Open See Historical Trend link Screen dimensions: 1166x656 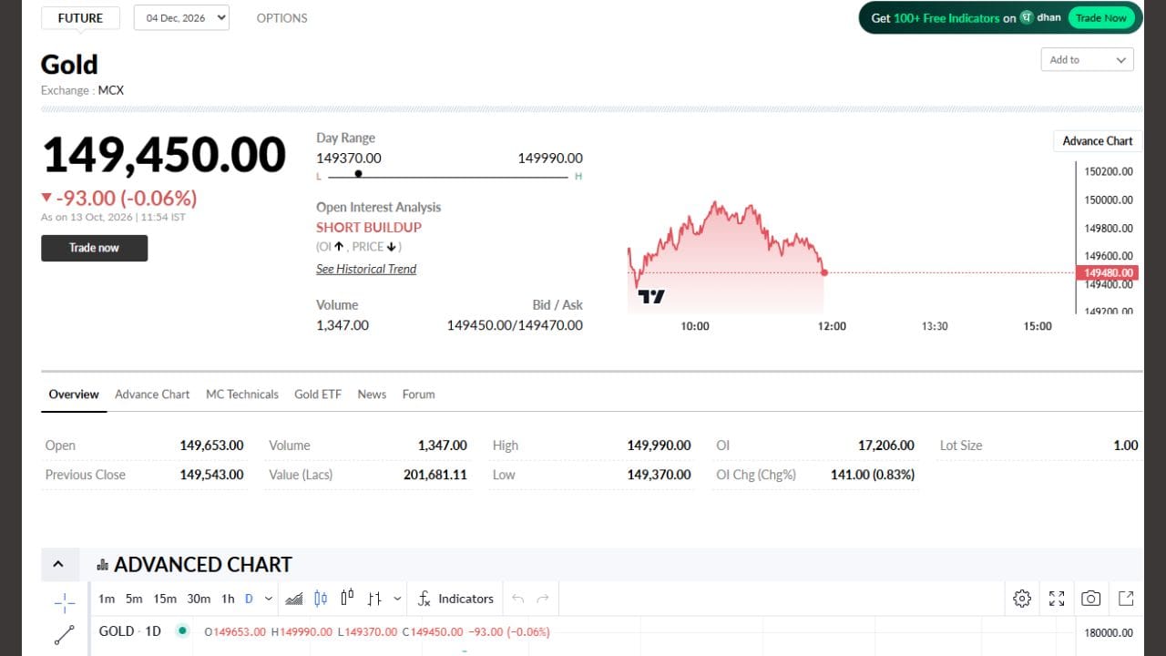tap(366, 269)
